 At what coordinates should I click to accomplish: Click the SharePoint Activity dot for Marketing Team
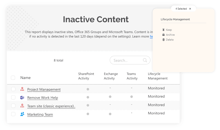coord(88,114)
